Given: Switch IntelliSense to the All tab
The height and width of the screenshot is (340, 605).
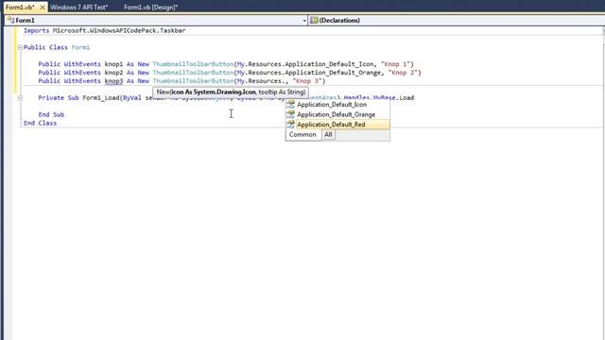Looking at the screenshot, I should click(328, 134).
